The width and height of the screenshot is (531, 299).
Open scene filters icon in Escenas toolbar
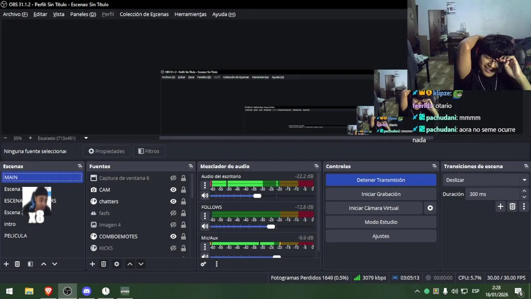(x=30, y=264)
